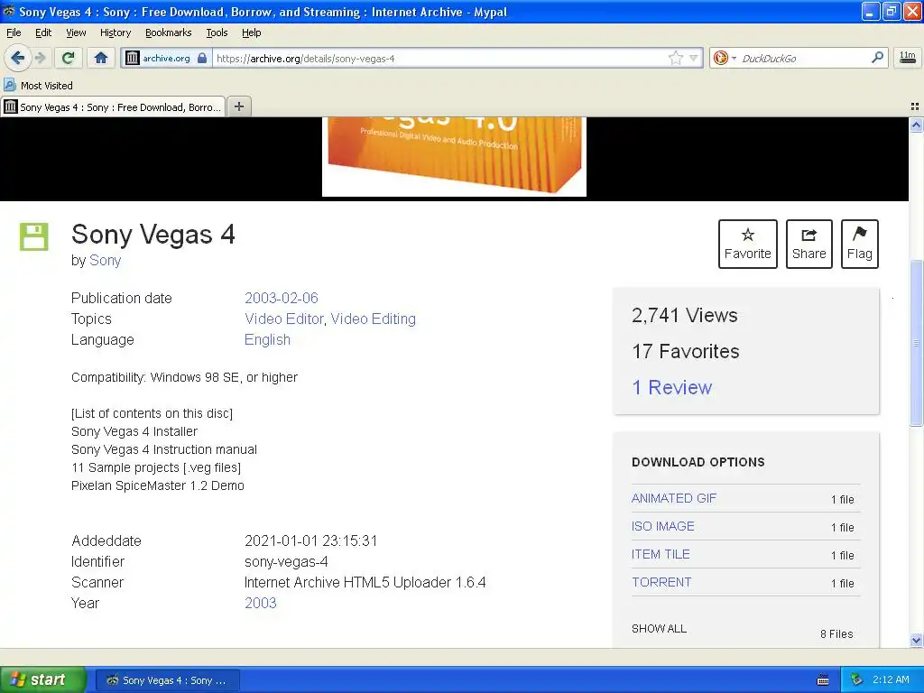Download the ANIMATED GIF option
This screenshot has height=693, width=924.
click(x=673, y=498)
